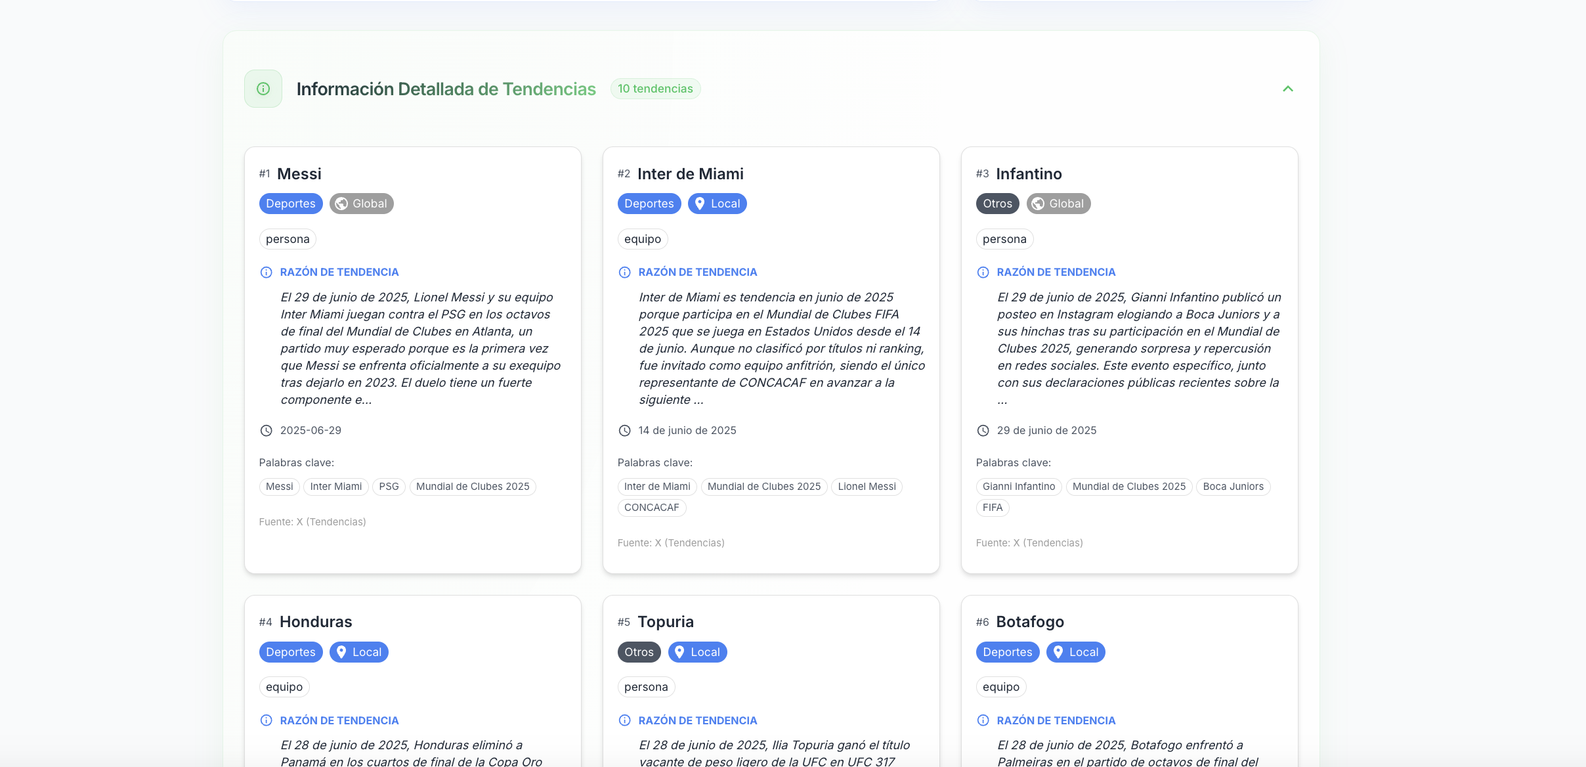The image size is (1586, 767).
Task: Click the CONCACAF keyword tag
Action: (652, 507)
